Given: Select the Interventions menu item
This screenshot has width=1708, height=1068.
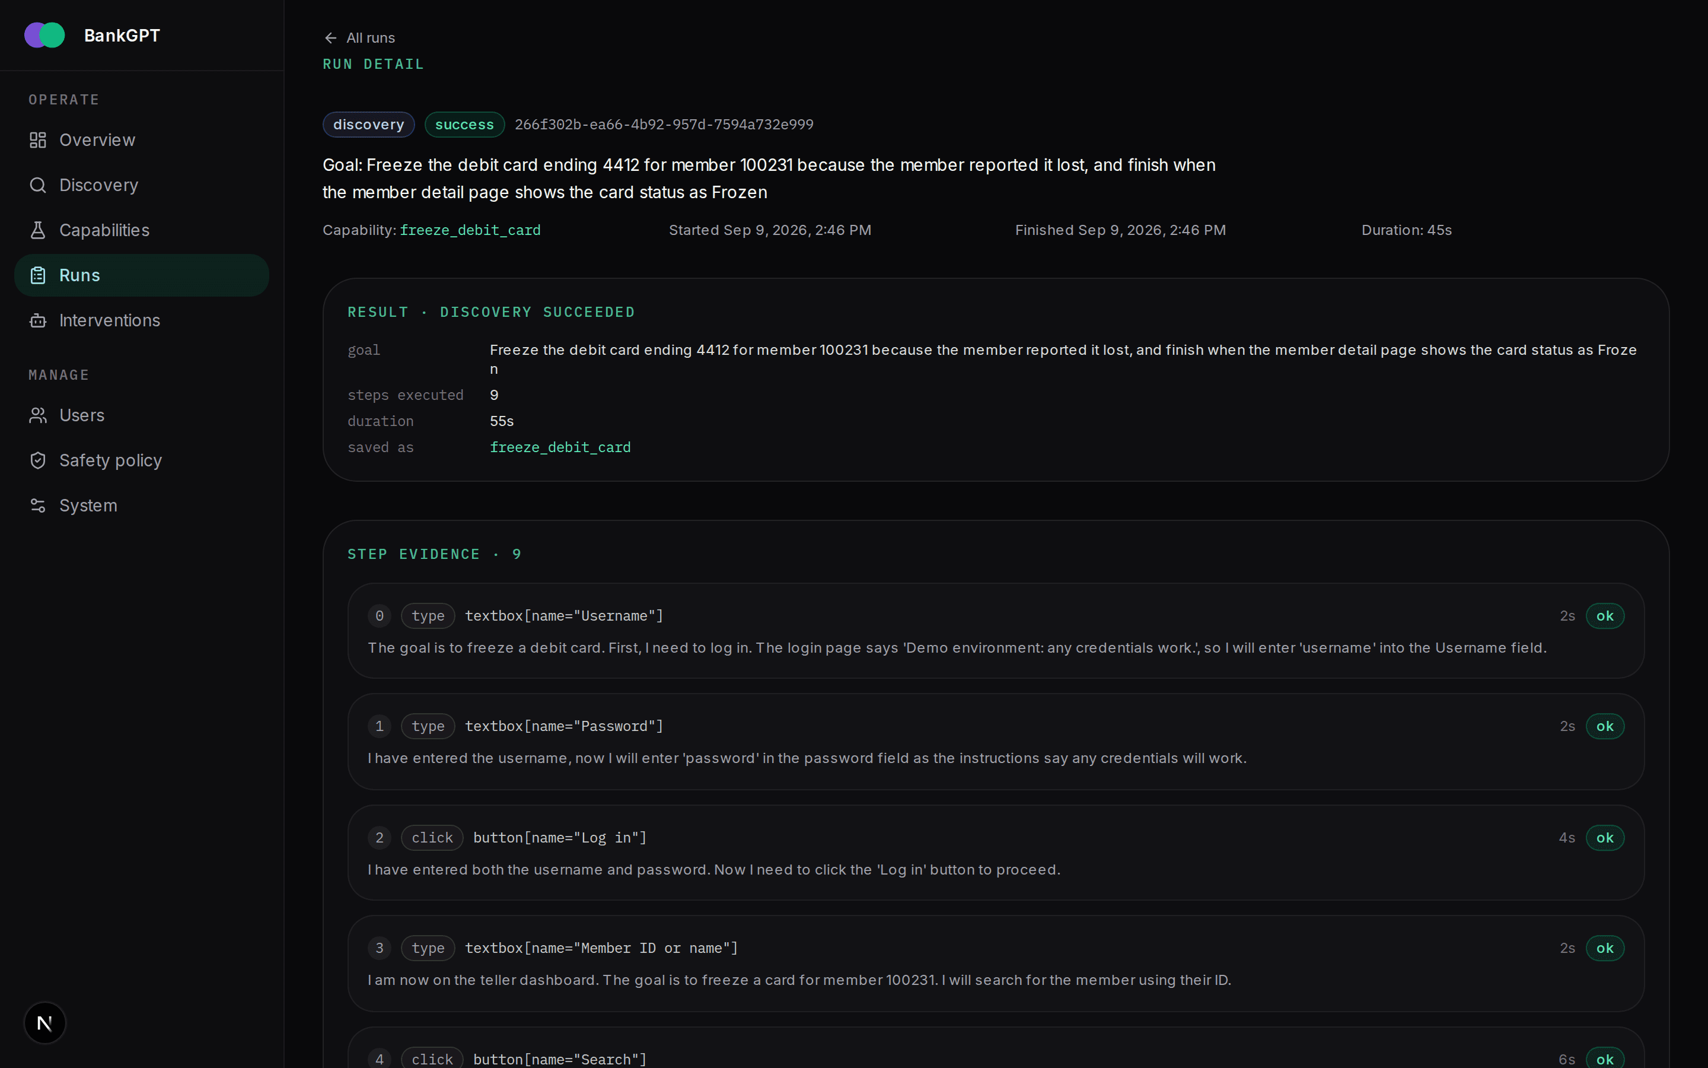Looking at the screenshot, I should [141, 320].
